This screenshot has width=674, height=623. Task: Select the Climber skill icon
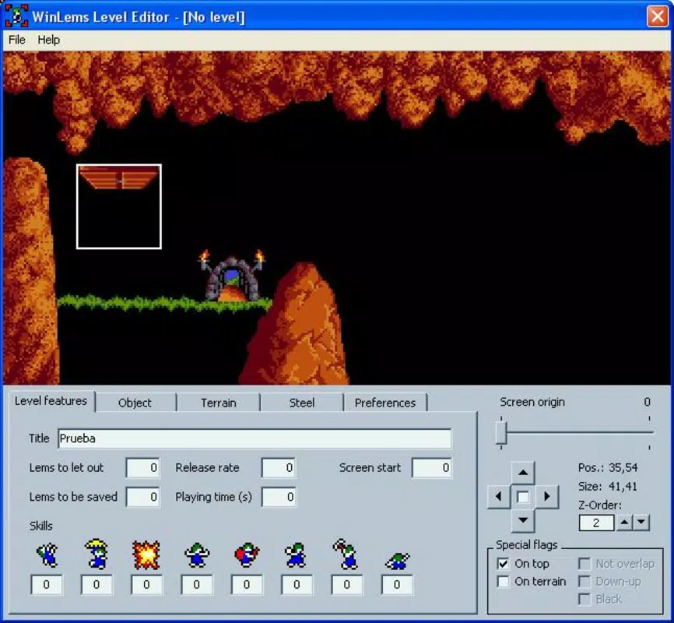click(47, 554)
